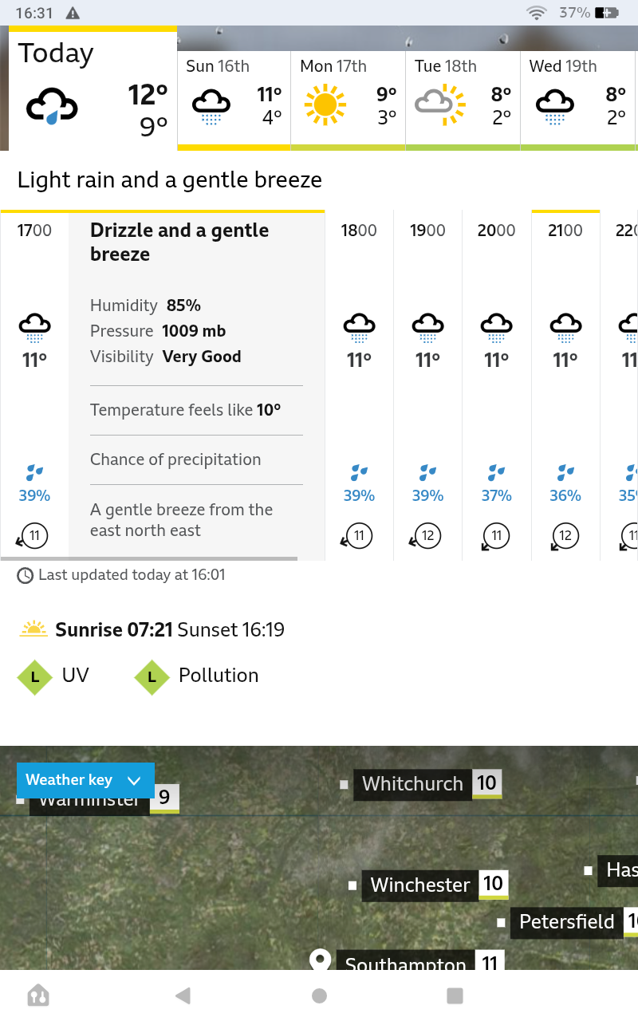Tap the Whitchurch map label
This screenshot has height=1021, width=638.
click(x=412, y=784)
